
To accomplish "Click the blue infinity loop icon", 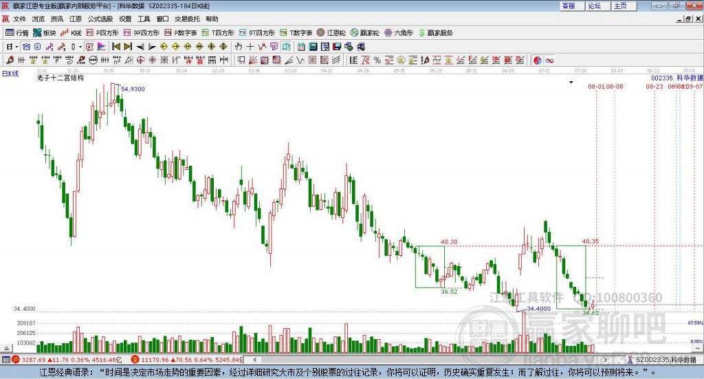I will (x=549, y=60).
